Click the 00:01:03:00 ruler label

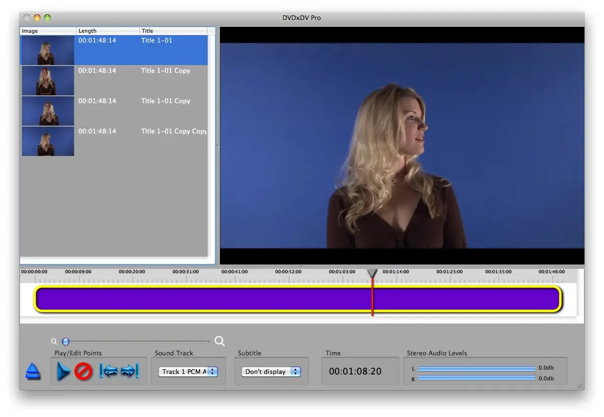pos(342,272)
